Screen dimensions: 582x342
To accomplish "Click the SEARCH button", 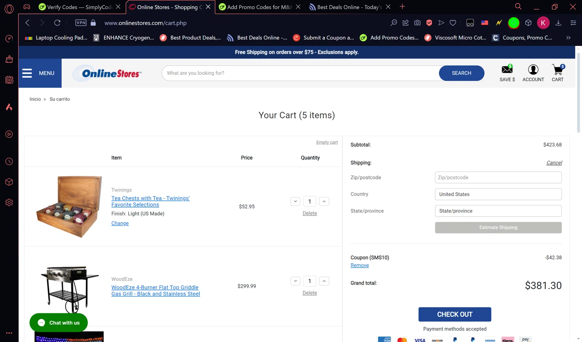I will click(461, 73).
